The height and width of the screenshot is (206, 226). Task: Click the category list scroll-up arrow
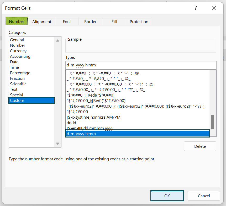[57, 41]
